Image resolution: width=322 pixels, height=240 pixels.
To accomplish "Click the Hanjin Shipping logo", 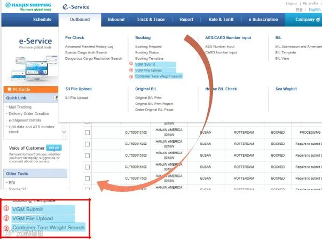I will [x=28, y=6].
